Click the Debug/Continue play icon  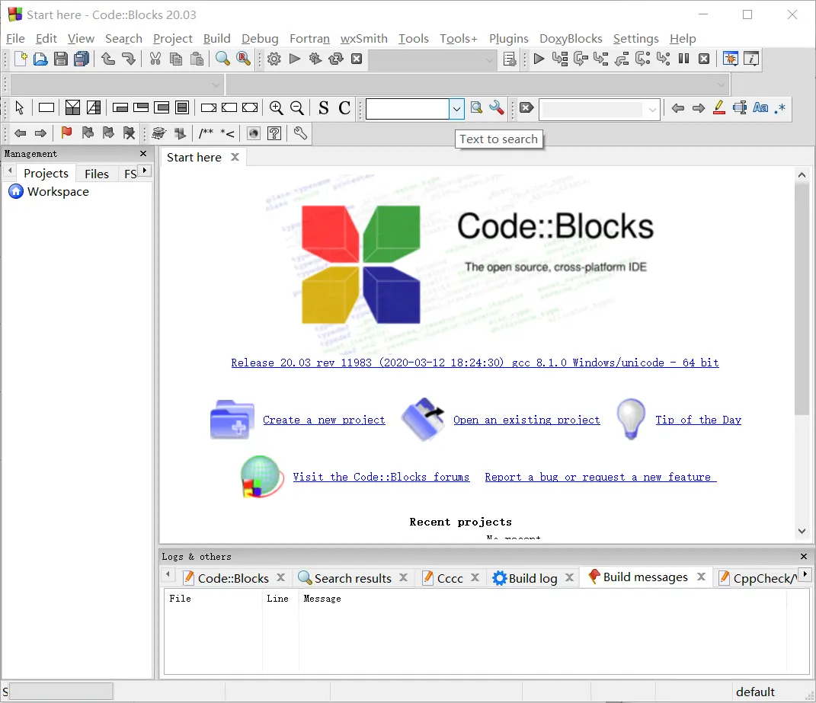click(539, 59)
